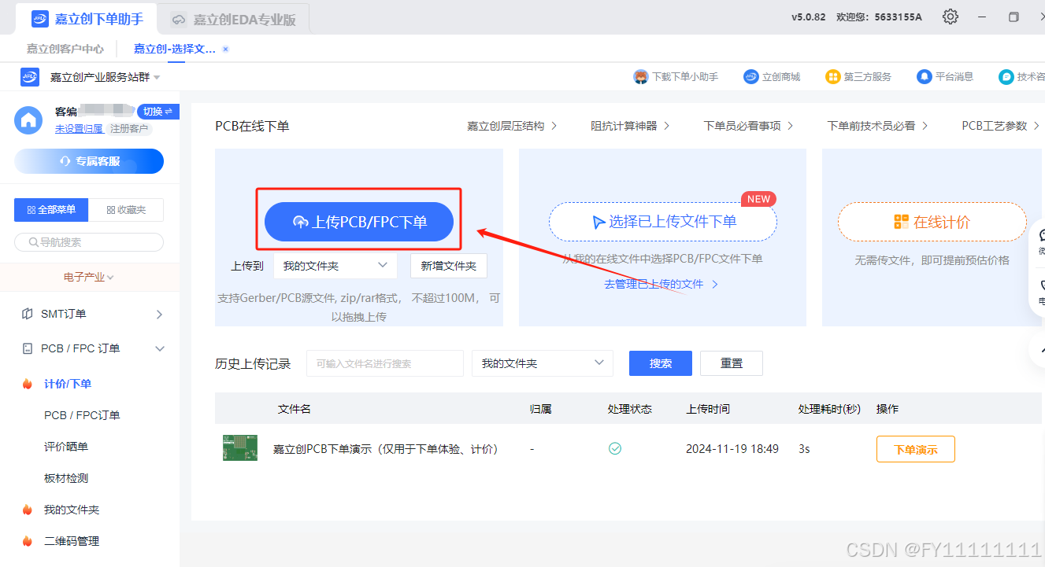
Task: Expand the SMT订单 menu arrow
Action: [160, 314]
